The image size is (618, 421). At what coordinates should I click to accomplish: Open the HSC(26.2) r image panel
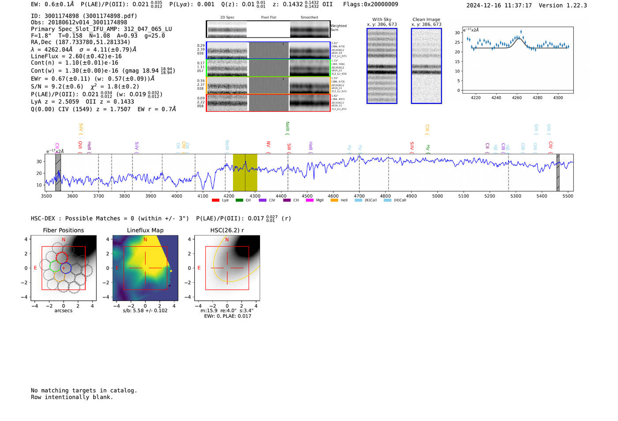[227, 268]
